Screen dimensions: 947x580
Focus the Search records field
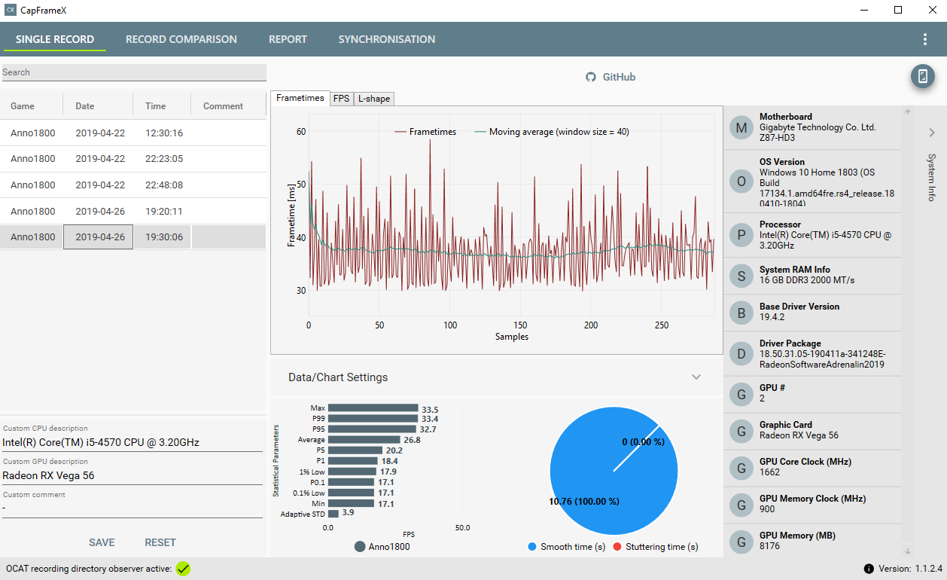pyautogui.click(x=133, y=72)
